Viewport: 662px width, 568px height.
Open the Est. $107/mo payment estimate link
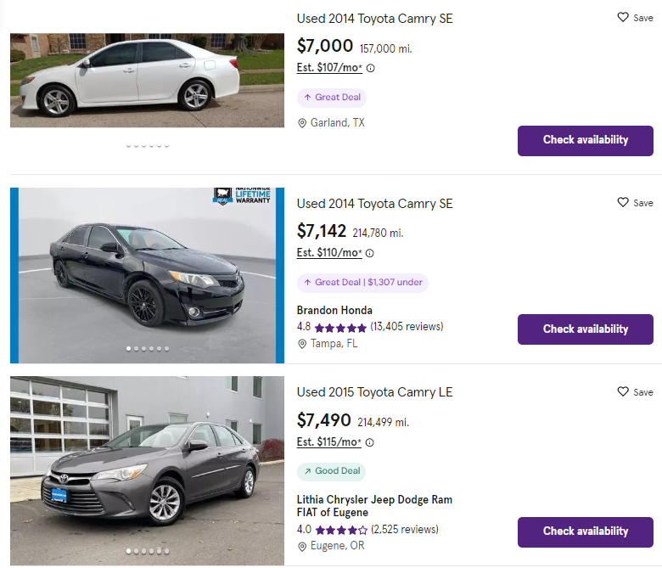coord(329,68)
